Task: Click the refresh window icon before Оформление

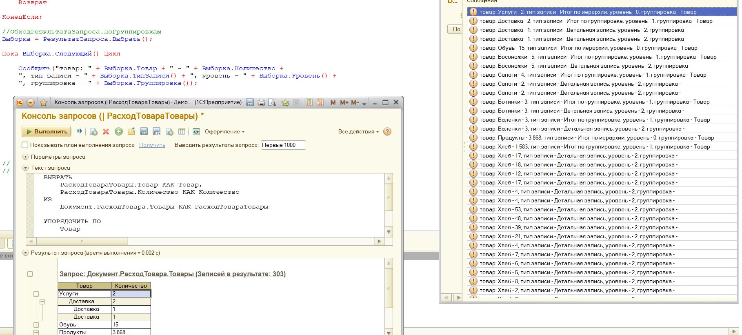Action: pyautogui.click(x=196, y=131)
